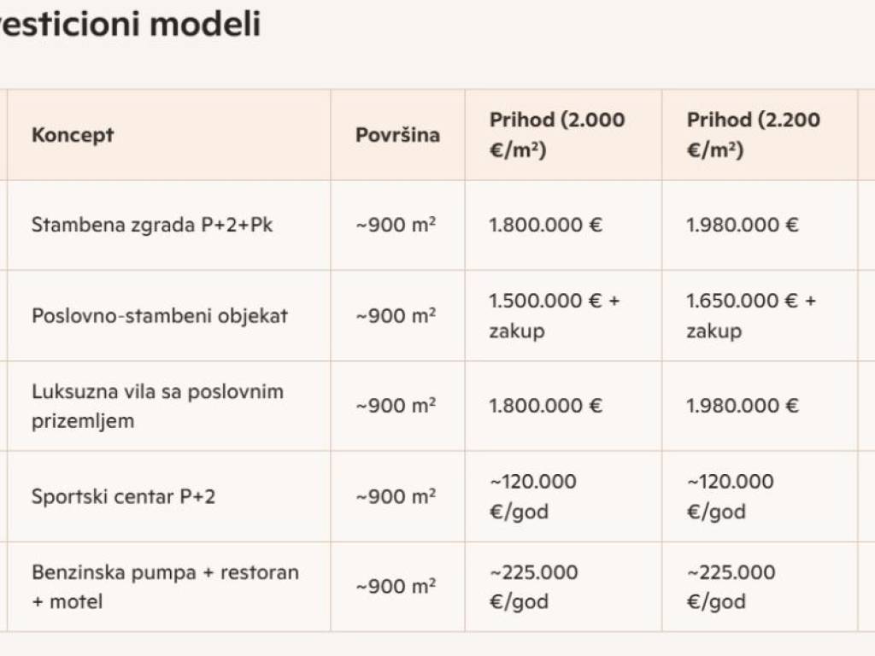The width and height of the screenshot is (875, 656).
Task: Click the Prihod (2.000 €/m²) header
Action: 556,135
